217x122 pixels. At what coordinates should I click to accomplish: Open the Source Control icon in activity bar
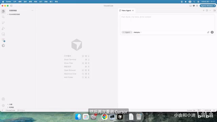[3, 23]
